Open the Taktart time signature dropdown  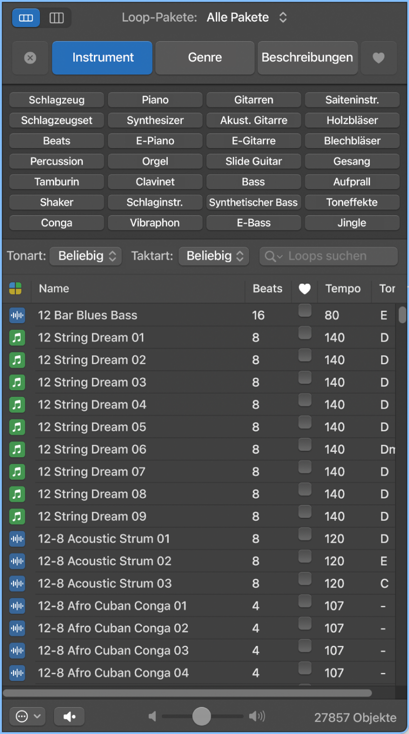pos(214,256)
